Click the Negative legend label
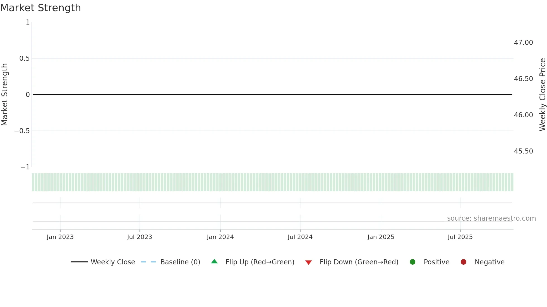The image size is (547, 307). [x=490, y=262]
